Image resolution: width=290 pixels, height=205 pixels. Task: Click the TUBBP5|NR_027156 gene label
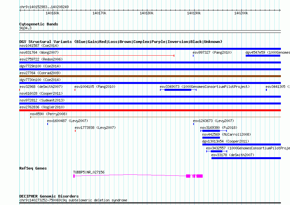click(89, 172)
